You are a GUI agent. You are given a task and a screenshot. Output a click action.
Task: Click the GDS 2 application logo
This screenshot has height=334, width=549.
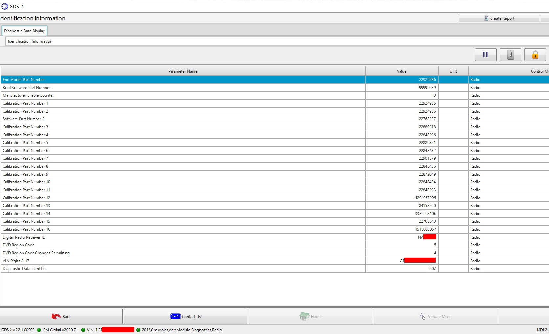tap(5, 6)
